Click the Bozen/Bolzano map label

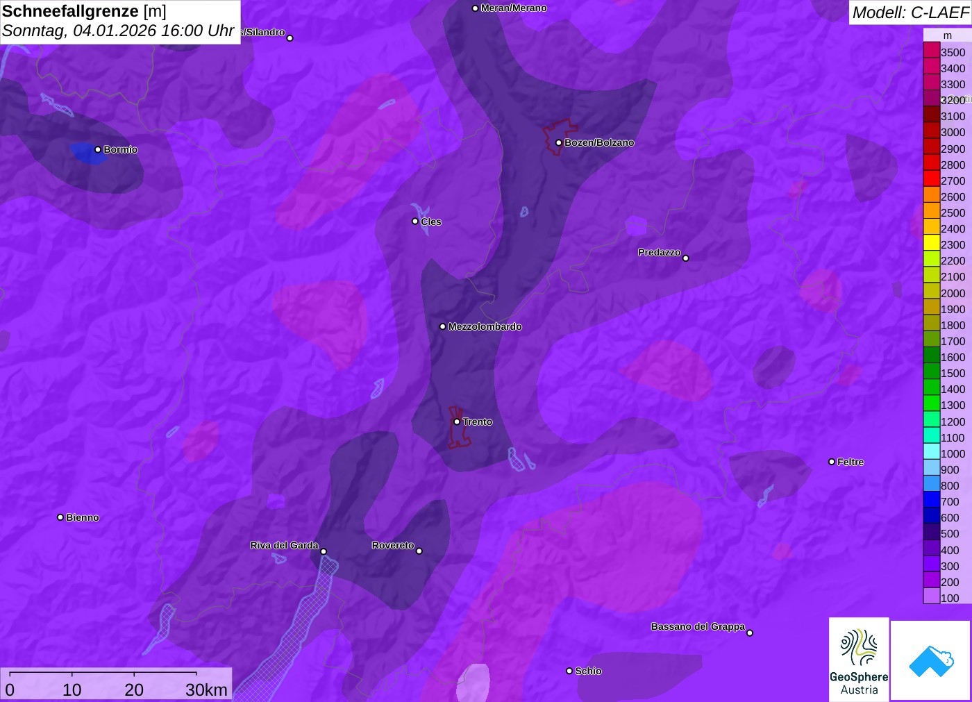tap(599, 142)
